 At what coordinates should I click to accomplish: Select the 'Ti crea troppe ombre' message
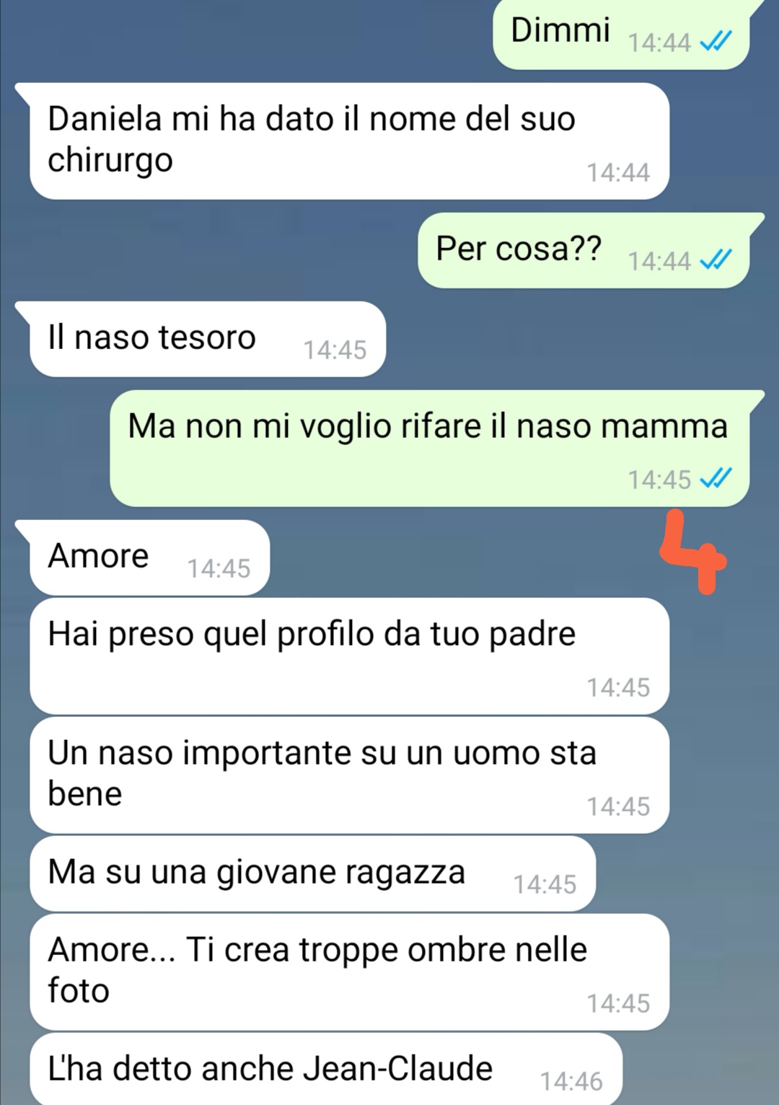click(x=349, y=972)
